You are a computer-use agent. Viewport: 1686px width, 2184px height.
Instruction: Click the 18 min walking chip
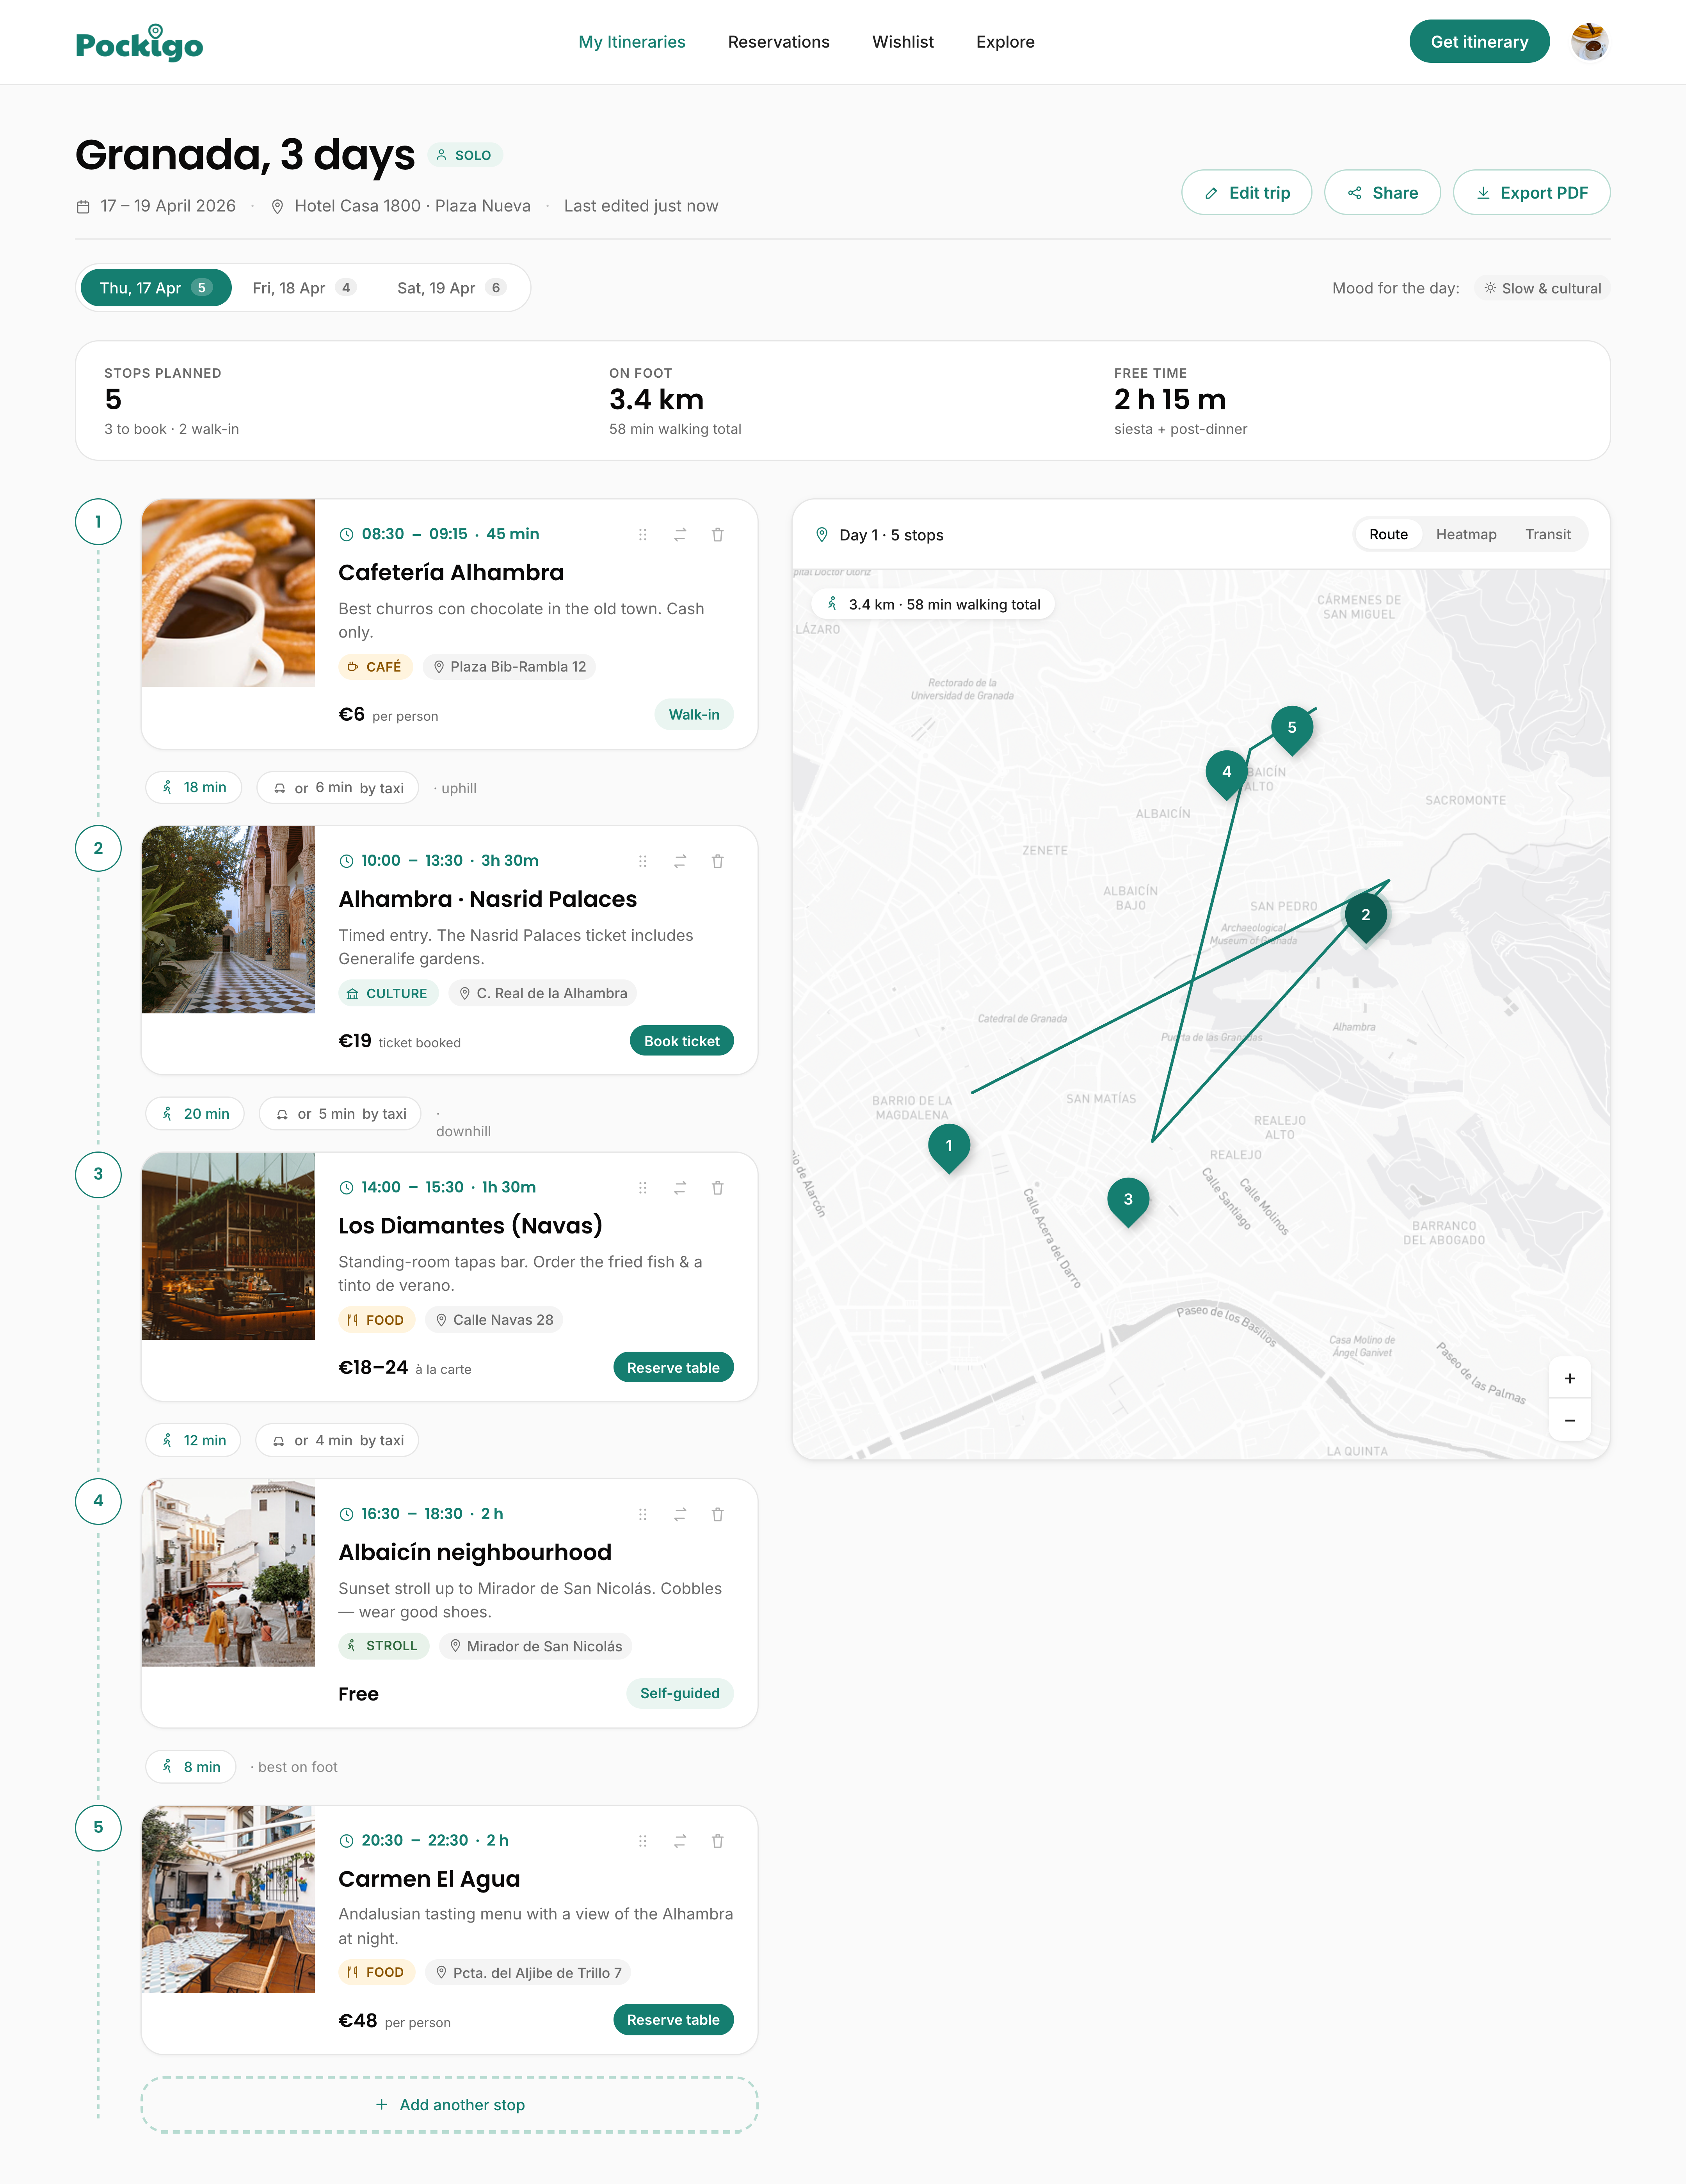pyautogui.click(x=194, y=788)
